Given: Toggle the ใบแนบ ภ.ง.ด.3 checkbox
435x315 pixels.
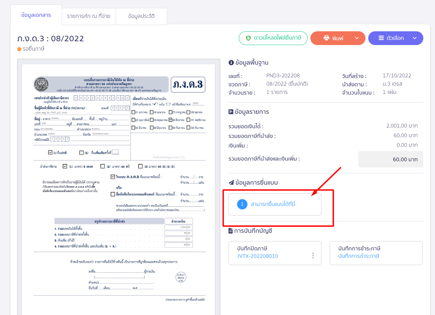Looking at the screenshot, I should pyautogui.click(x=113, y=177).
